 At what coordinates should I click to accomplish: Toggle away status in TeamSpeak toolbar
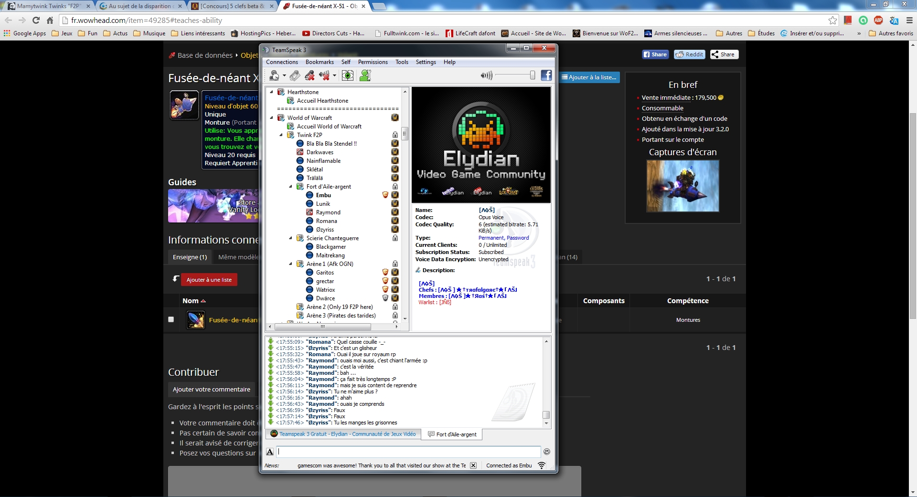tap(274, 75)
